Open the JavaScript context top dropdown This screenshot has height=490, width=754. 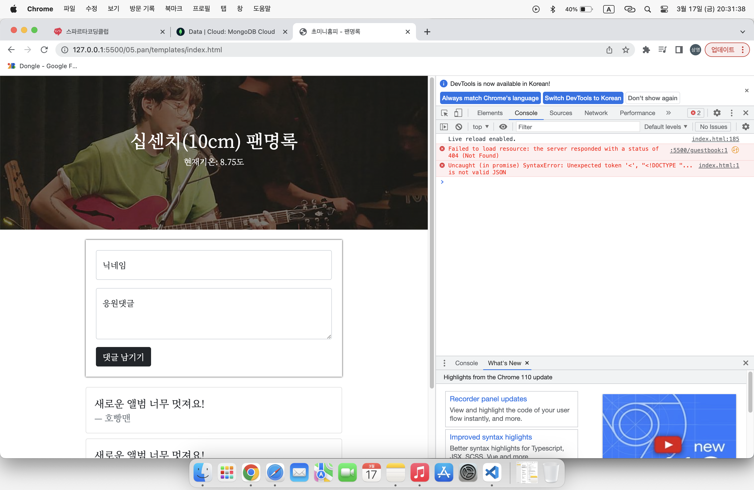coord(480,127)
